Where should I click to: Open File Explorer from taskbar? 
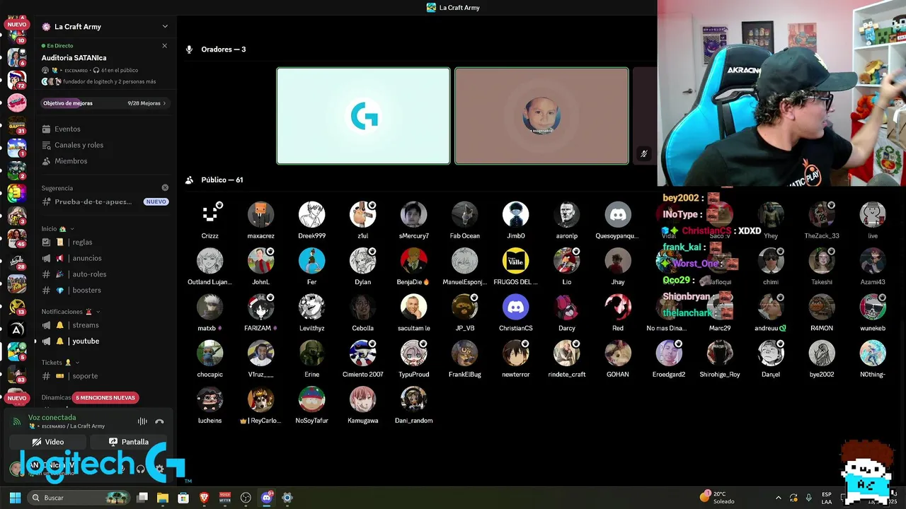coord(163,498)
